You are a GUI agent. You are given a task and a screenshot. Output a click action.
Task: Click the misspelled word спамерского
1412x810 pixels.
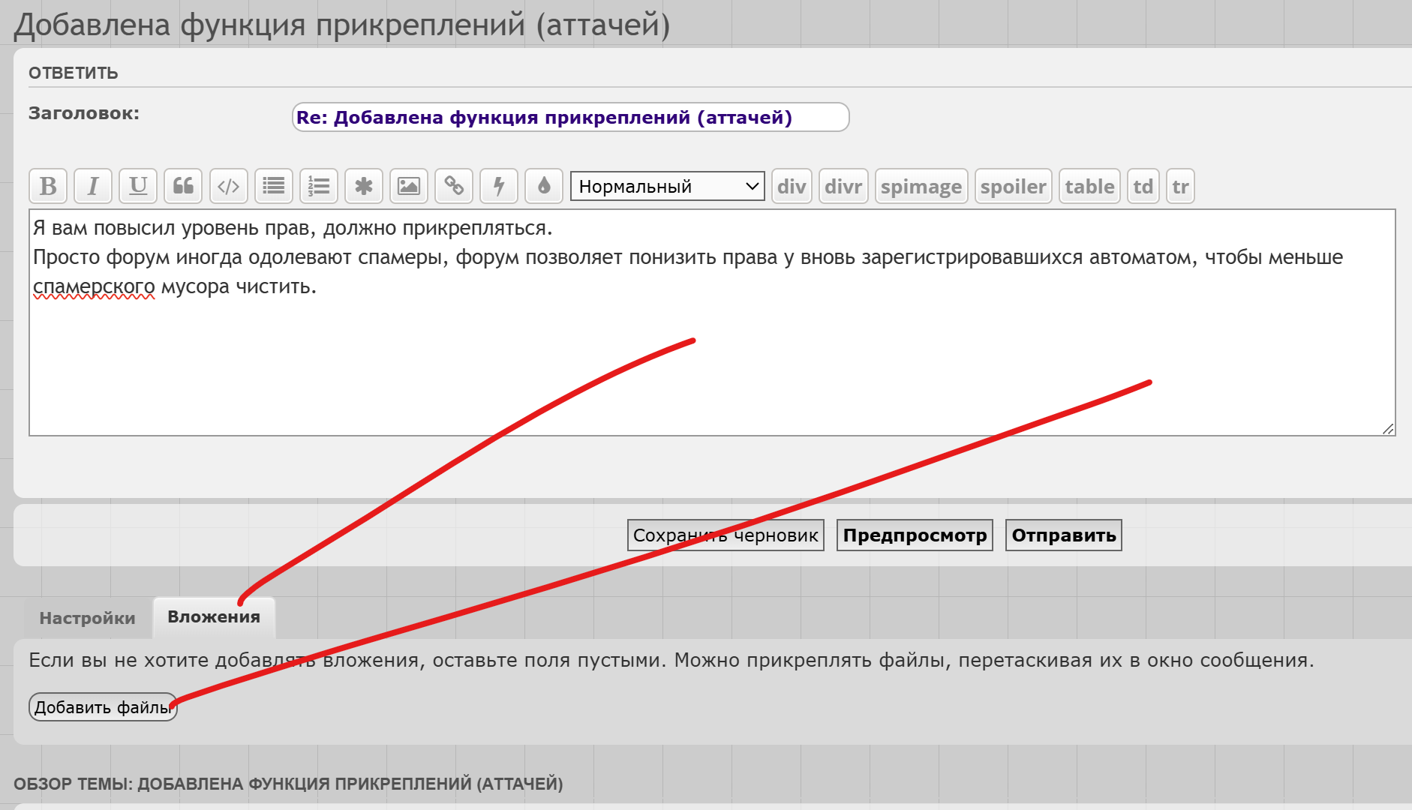[94, 286]
